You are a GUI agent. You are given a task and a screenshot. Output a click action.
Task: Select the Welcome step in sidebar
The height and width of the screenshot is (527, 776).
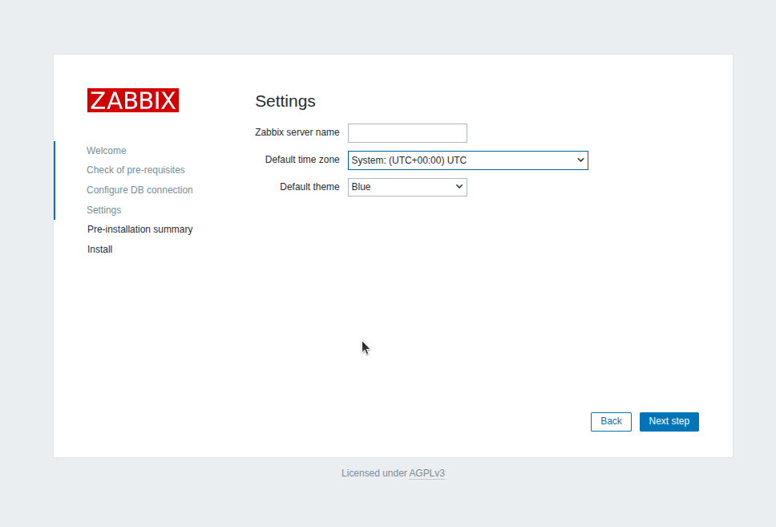click(107, 151)
